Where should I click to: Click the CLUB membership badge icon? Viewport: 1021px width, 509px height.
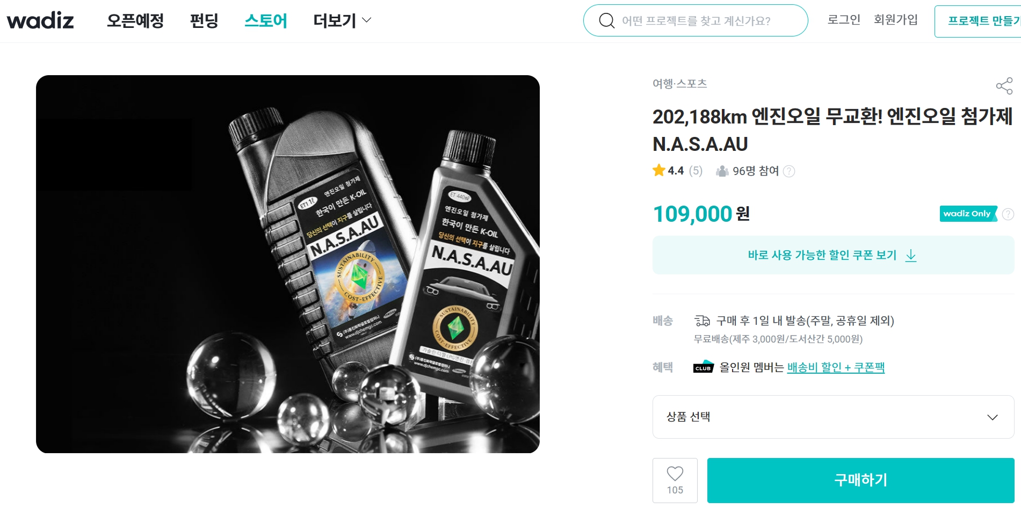click(703, 367)
